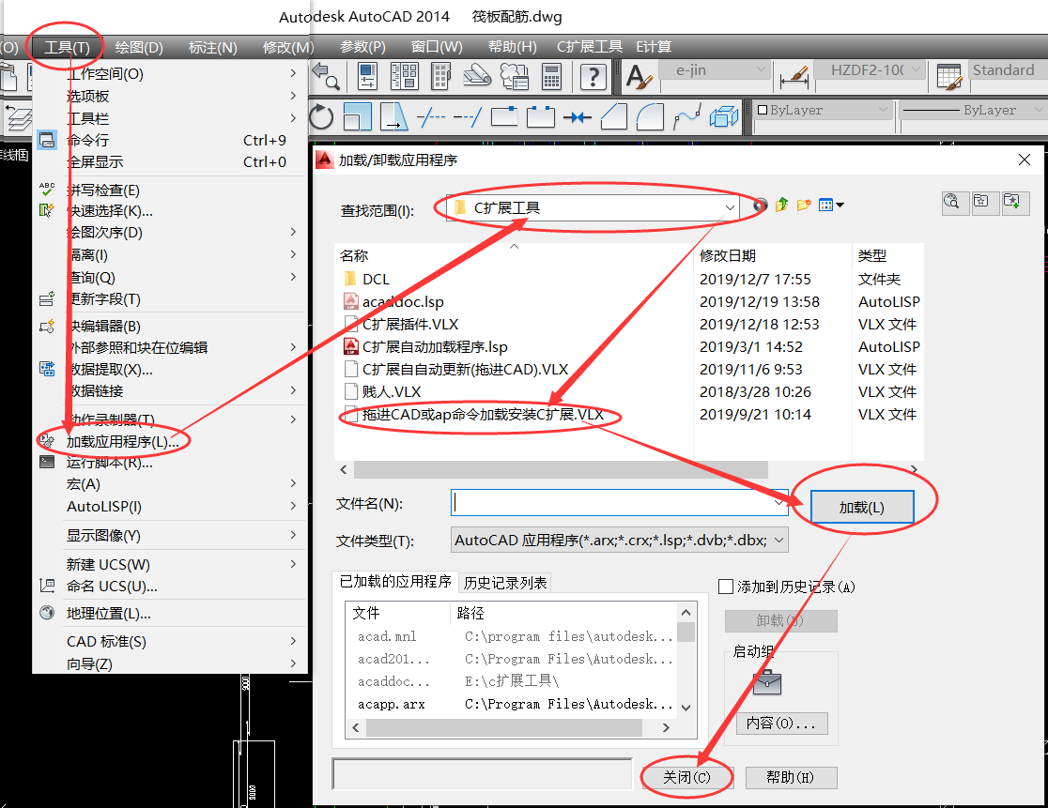This screenshot has width=1048, height=808.
Task: Click the Help question mark icon
Action: pyautogui.click(x=593, y=76)
